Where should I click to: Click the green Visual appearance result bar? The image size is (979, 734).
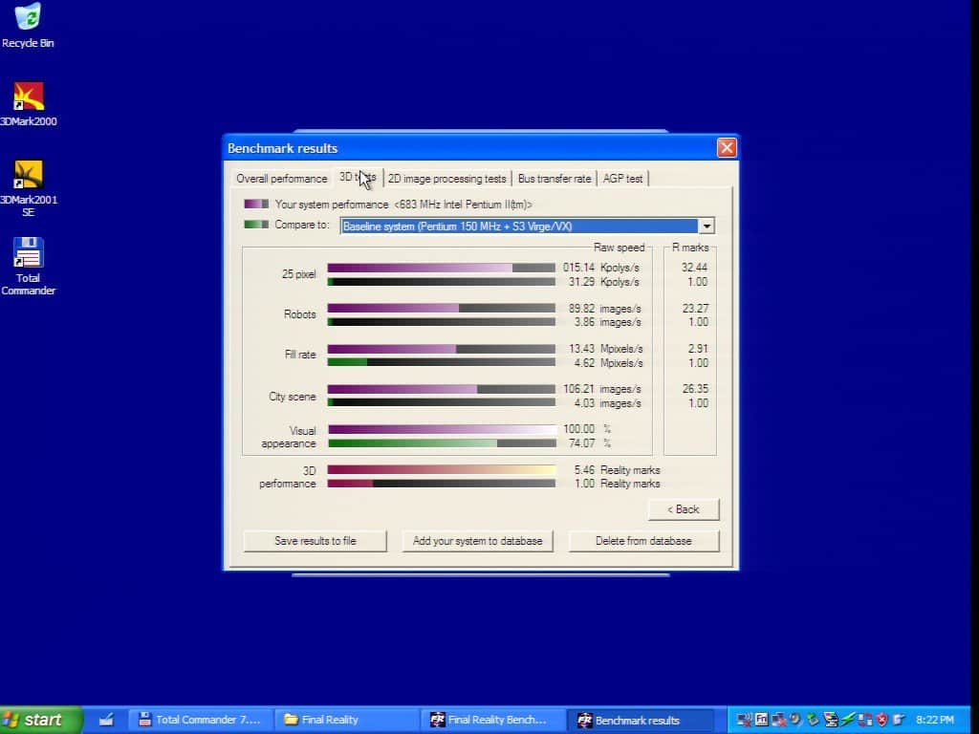(x=442, y=443)
